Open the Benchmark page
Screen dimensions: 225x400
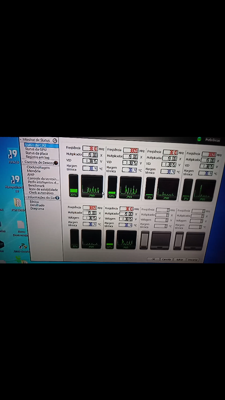tap(37, 186)
